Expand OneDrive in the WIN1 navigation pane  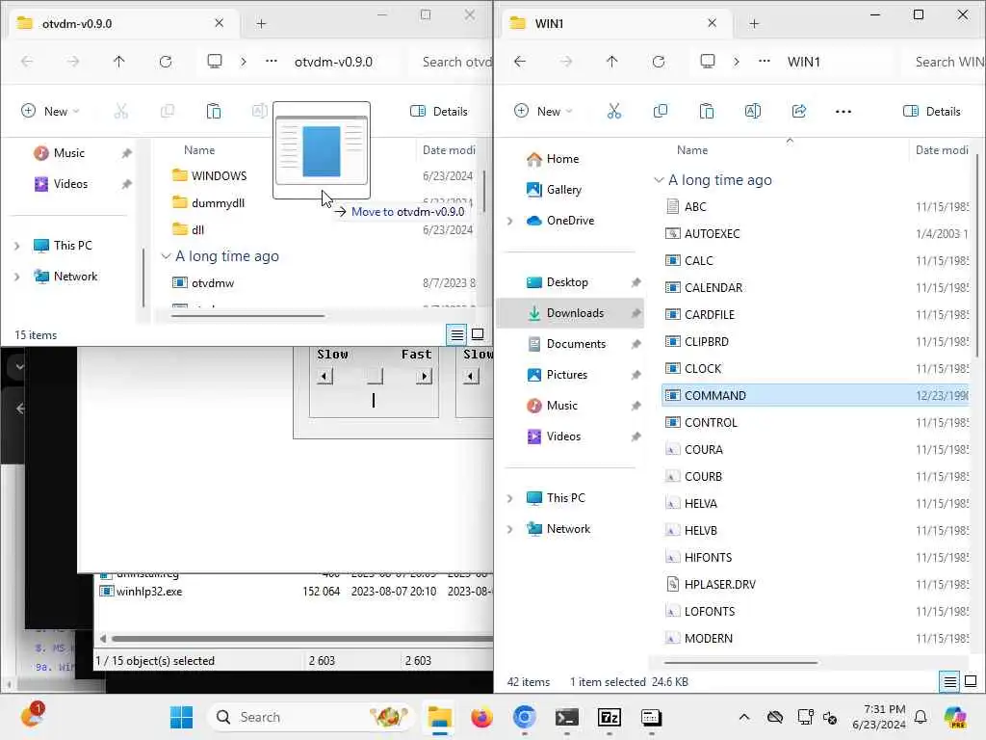coord(510,221)
